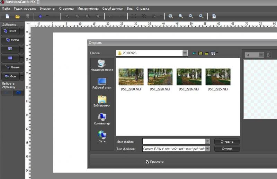Add a Фон background
This screenshot has width=277, height=179.
10,76
